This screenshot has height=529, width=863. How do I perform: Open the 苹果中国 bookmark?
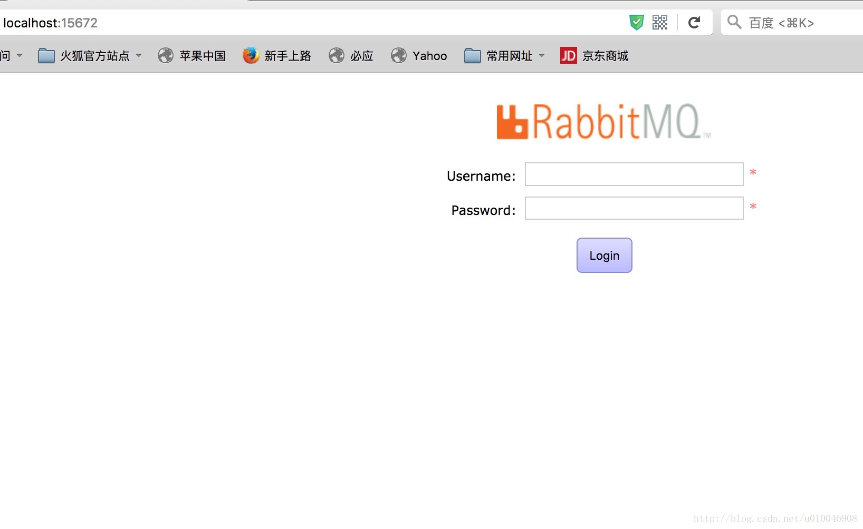pyautogui.click(x=191, y=55)
